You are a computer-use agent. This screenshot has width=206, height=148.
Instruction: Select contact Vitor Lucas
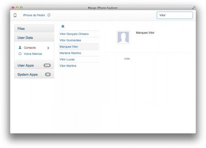79,59
